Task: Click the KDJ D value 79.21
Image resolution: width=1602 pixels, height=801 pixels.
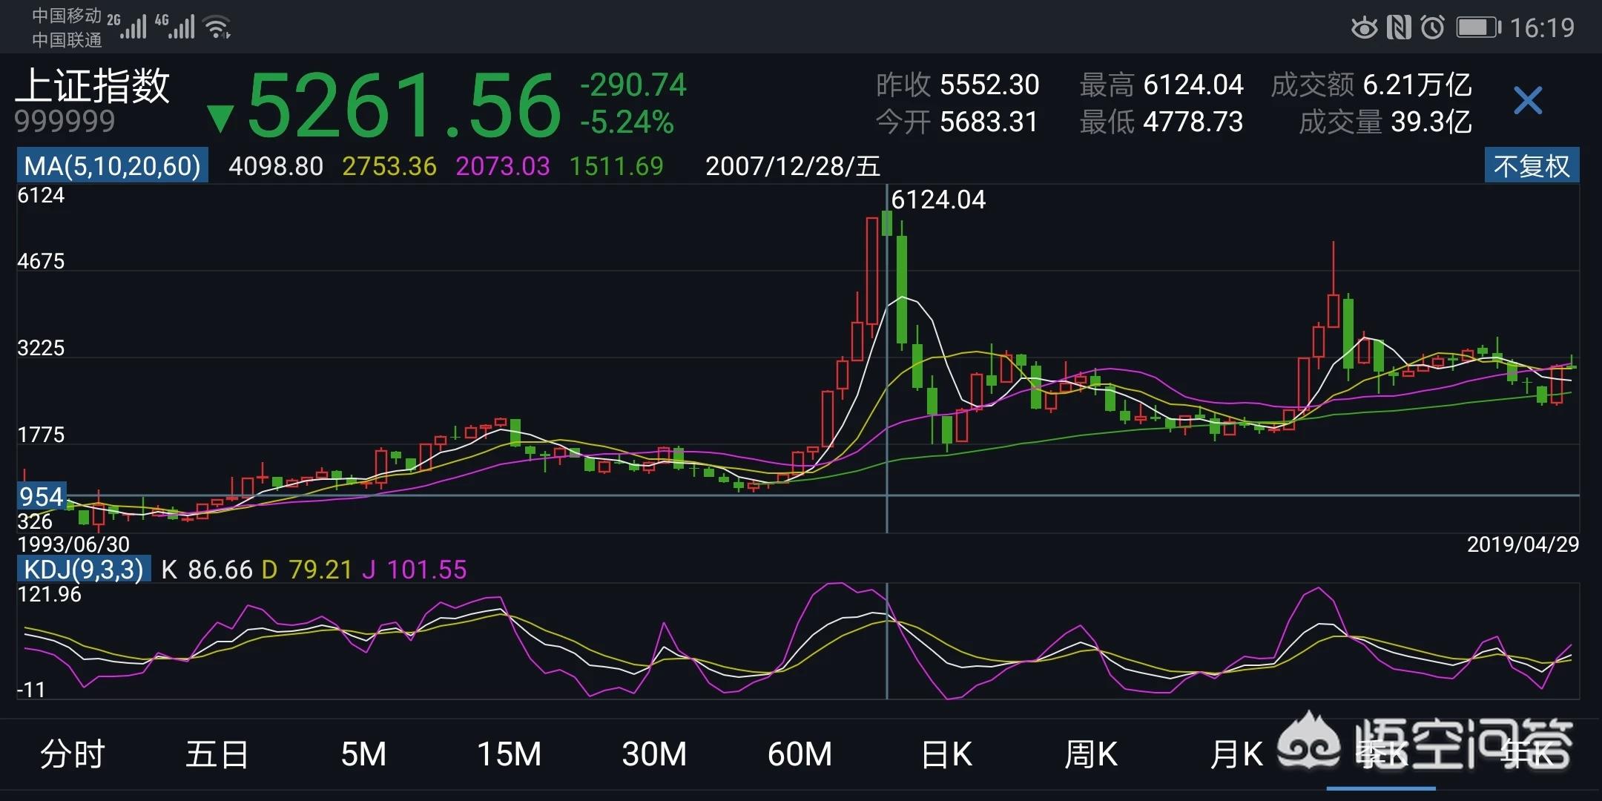Action: (320, 570)
